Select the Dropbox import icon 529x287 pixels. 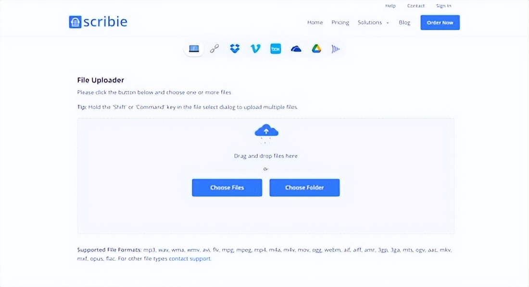pyautogui.click(x=235, y=48)
